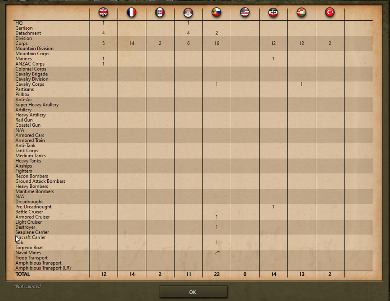Image resolution: width=390 pixels, height=301 pixels.
Task: Select the Cavalry Corps row label
Action: (x=30, y=84)
